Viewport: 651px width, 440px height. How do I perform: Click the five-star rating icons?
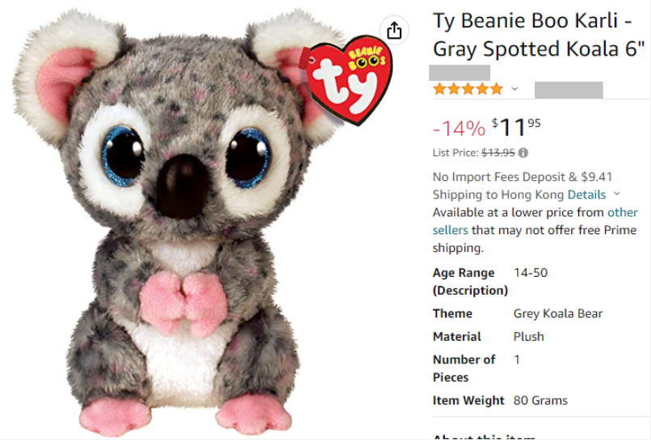click(x=468, y=89)
